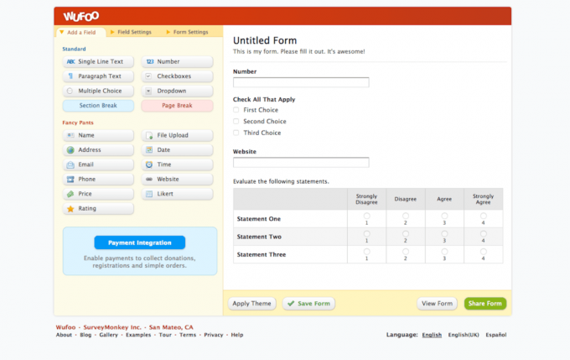
Task: Select Strongly Agree for Statement Two
Action: (483, 233)
